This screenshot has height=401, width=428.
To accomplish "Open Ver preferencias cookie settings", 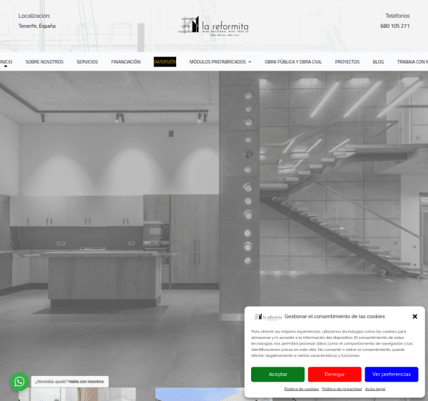I will (392, 375).
